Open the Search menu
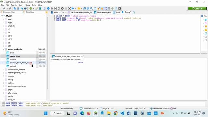The height and width of the screenshot is (117, 208). (14, 5)
